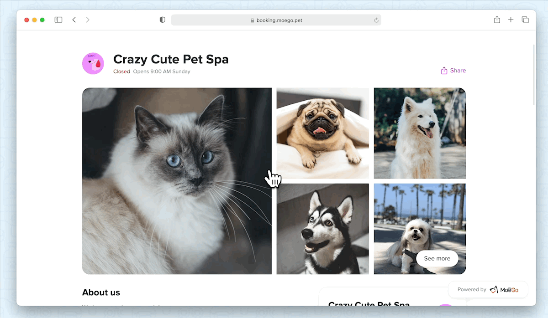The width and height of the screenshot is (548, 318).
Task: Reload the page using the refresh icon
Action: point(376,20)
